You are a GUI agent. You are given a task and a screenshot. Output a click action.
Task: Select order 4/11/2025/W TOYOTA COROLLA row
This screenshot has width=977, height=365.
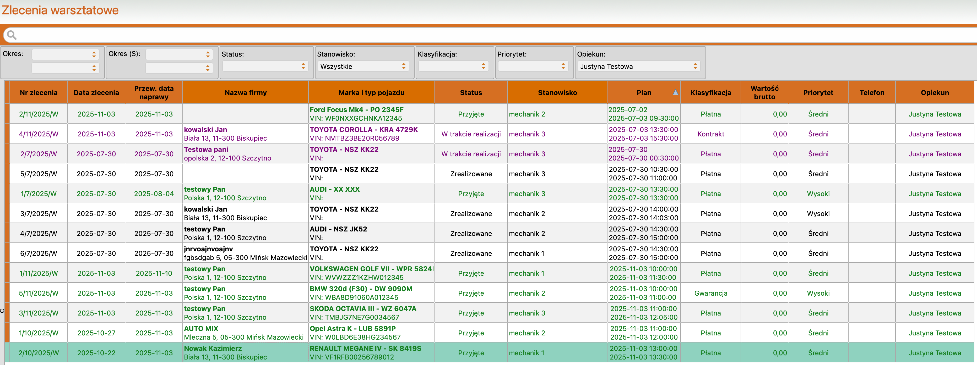tap(38, 134)
